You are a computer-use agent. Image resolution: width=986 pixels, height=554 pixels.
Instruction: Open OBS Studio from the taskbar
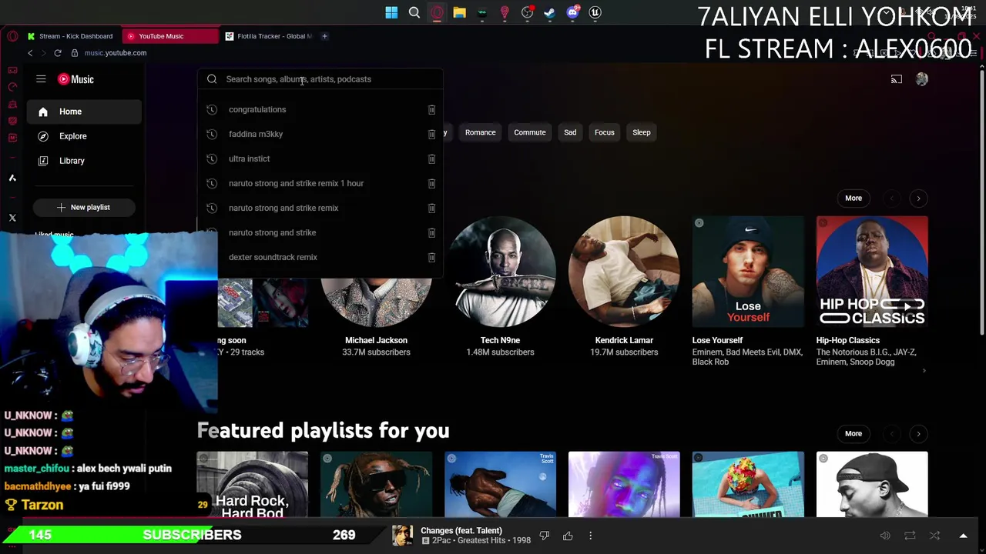pos(527,12)
